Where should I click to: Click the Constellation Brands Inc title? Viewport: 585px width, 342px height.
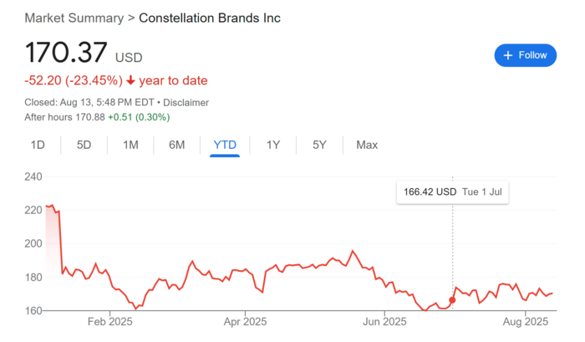click(210, 18)
